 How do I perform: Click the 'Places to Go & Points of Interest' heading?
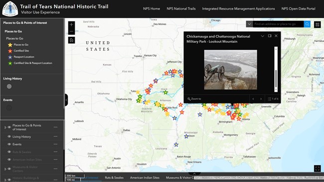click(x=25, y=23)
